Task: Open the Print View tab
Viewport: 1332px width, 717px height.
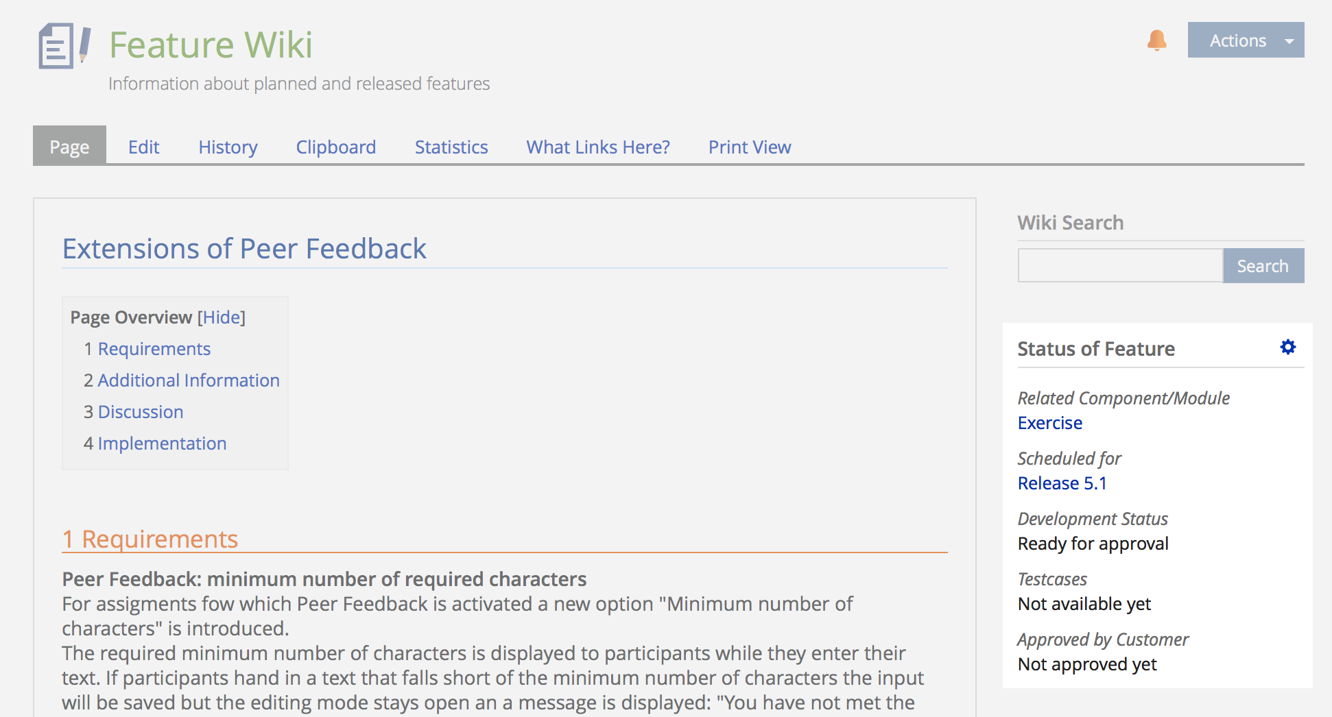Action: [x=749, y=147]
